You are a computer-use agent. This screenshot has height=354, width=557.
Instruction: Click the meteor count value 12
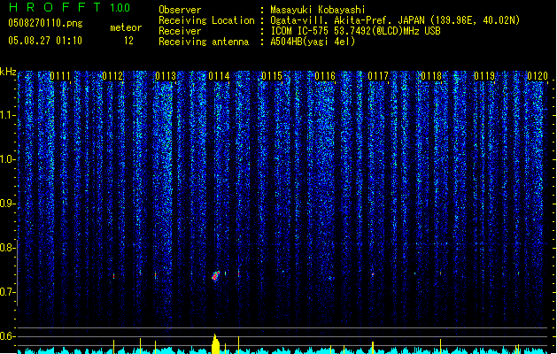pos(128,41)
